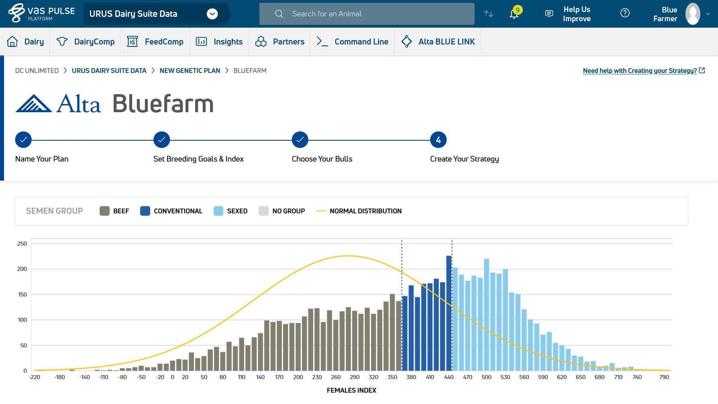The height and width of the screenshot is (404, 718).
Task: Click the FEMALES INDEX axis title
Action: (351, 390)
